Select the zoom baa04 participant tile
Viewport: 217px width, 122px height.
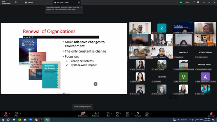click(x=162, y=28)
